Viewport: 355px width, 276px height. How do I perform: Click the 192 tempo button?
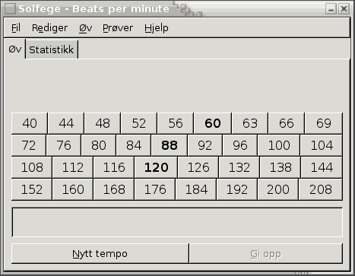(x=237, y=189)
